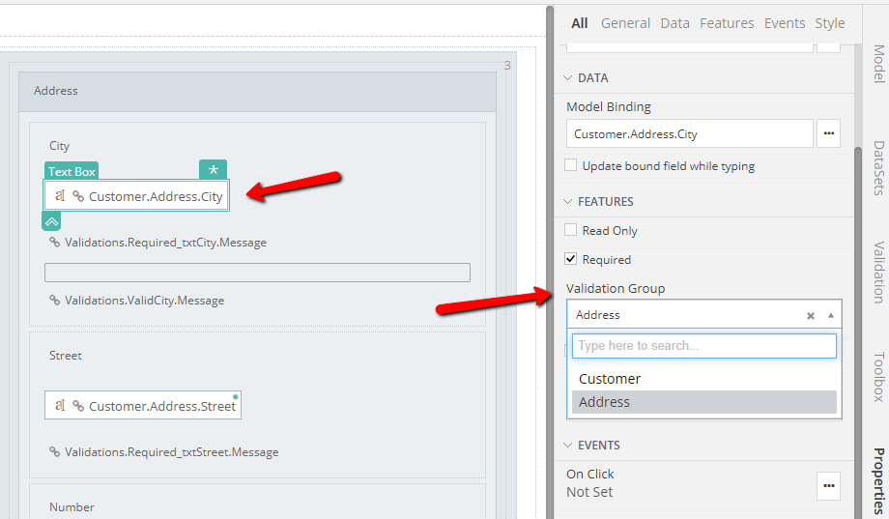Toggle the Read Only checkbox

point(571,231)
